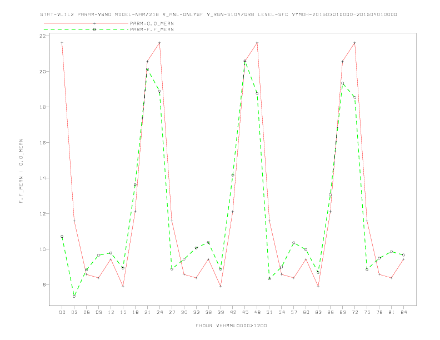This screenshot has width=440, height=340.
Task: Click red plus peak data point at hour 48
Action: 257,43
